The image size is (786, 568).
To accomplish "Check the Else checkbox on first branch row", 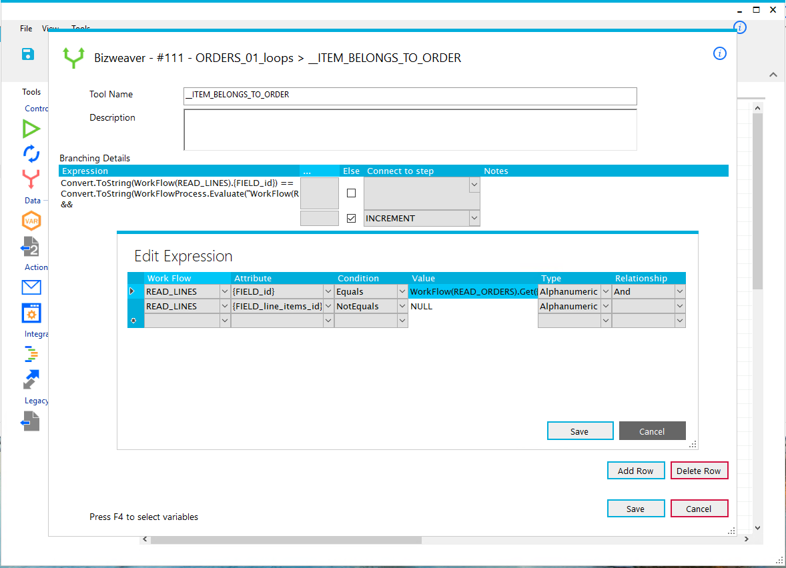I will pos(352,193).
